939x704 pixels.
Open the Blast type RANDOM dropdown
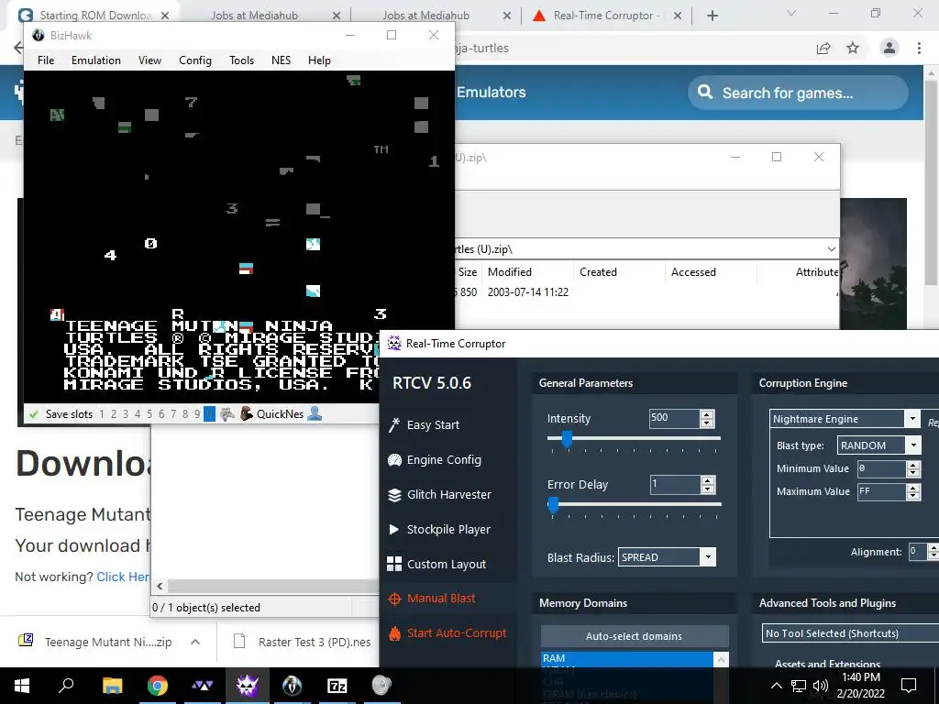(x=913, y=445)
